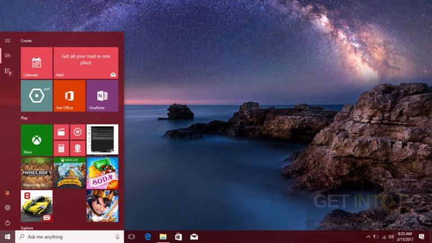Open the Mail tile
432x243 pixels.
pyautogui.click(x=86, y=63)
